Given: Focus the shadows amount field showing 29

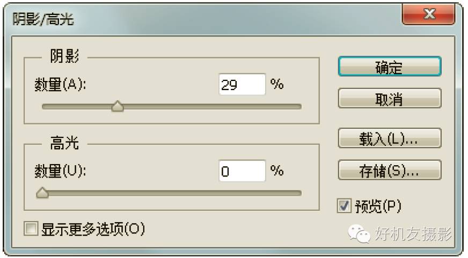Looking at the screenshot, I should 242,84.
